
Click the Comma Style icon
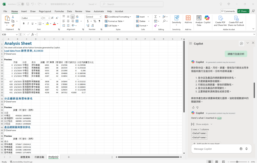coord(99,21)
